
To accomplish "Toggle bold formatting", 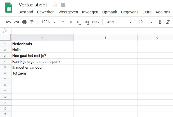I will click(x=160, y=22).
